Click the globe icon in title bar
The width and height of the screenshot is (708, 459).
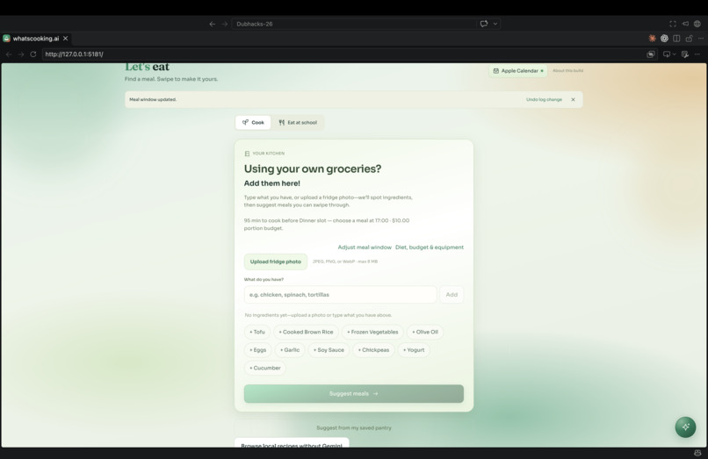(697, 24)
